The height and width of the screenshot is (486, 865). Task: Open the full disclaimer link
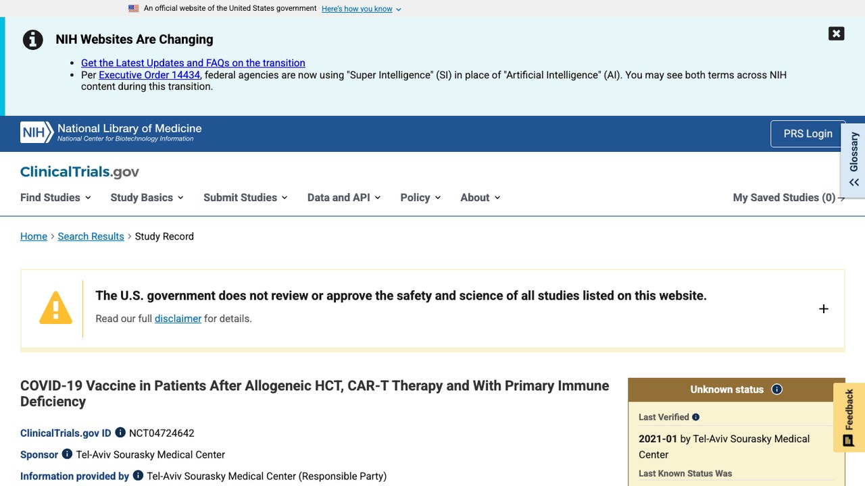[178, 319]
